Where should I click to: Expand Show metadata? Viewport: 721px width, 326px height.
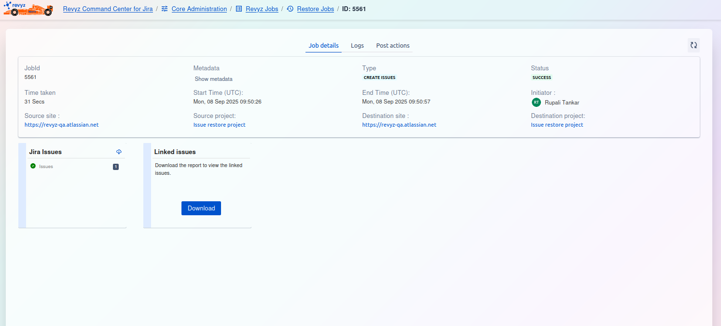[213, 79]
